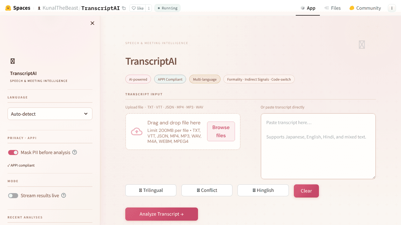Disable Mask PII before analysis toggle

point(13,152)
